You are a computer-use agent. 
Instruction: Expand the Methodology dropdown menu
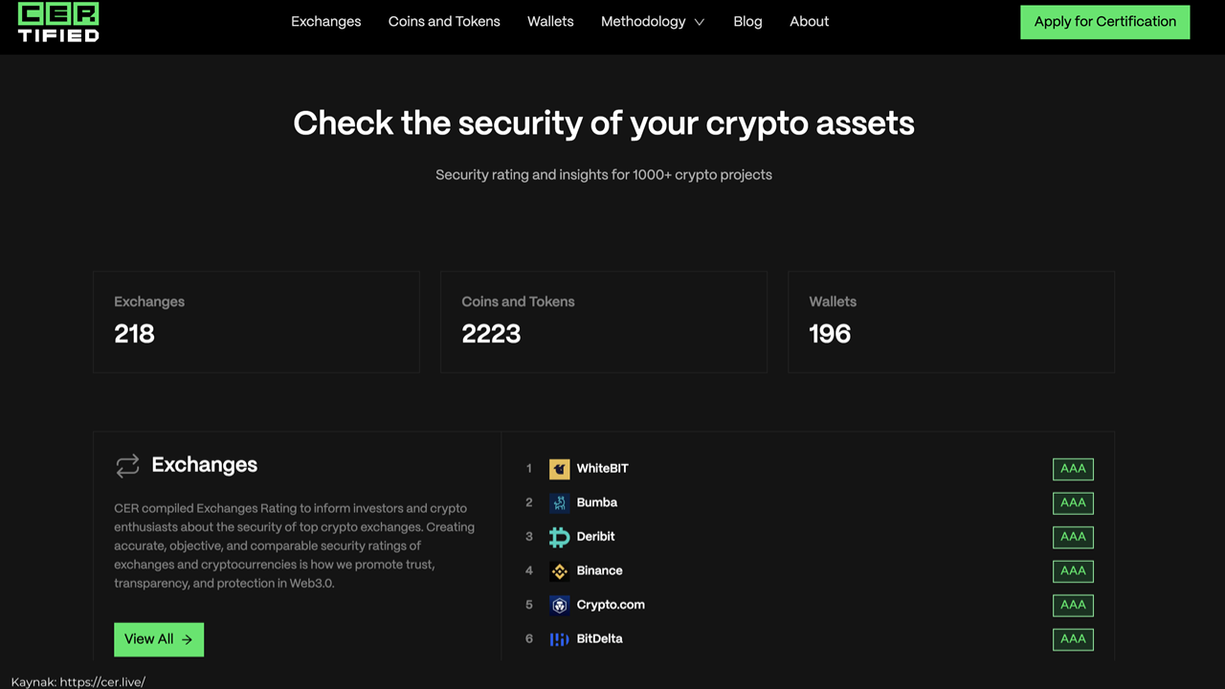(x=643, y=21)
